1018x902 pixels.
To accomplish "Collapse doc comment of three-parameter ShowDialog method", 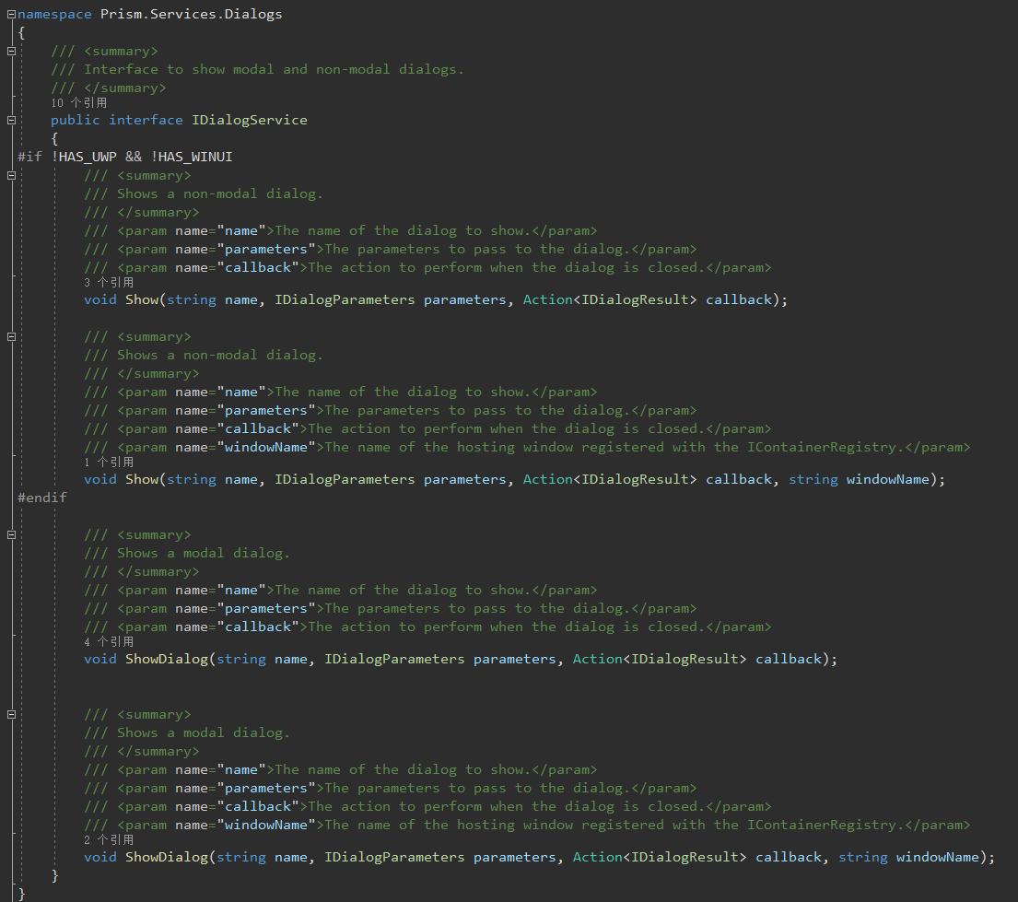I will pos(11,535).
